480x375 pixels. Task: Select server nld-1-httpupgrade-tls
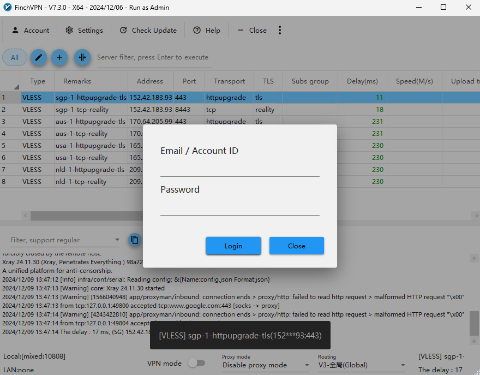(91, 169)
